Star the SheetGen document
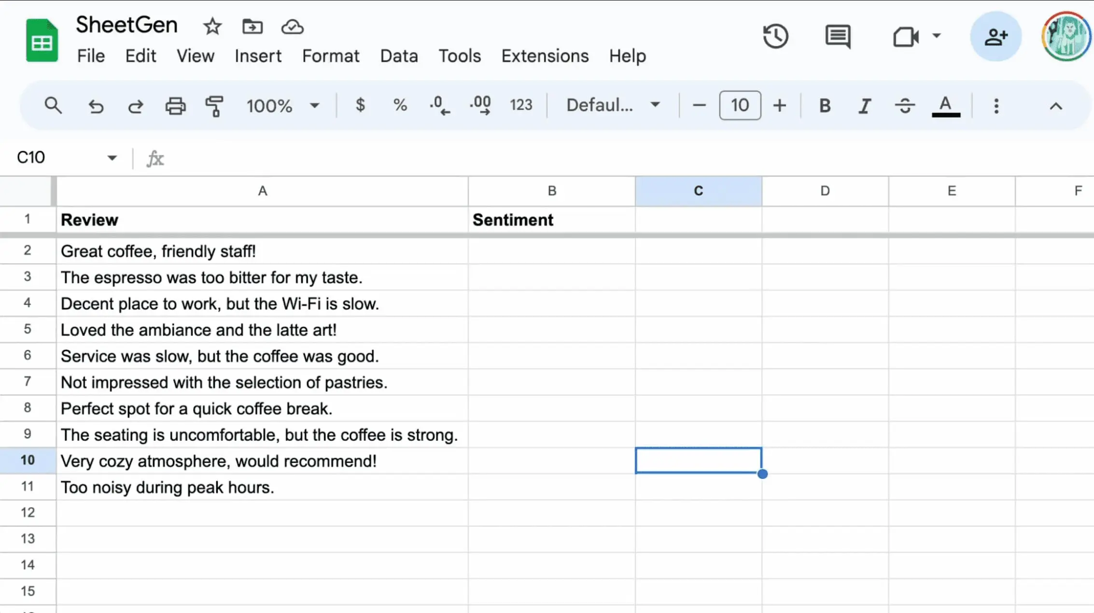The height and width of the screenshot is (613, 1094). (212, 27)
